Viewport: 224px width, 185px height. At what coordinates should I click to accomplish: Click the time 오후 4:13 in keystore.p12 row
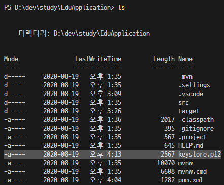click(x=106, y=155)
